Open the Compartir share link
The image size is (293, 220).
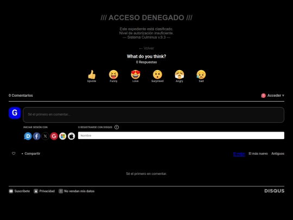(x=33, y=154)
